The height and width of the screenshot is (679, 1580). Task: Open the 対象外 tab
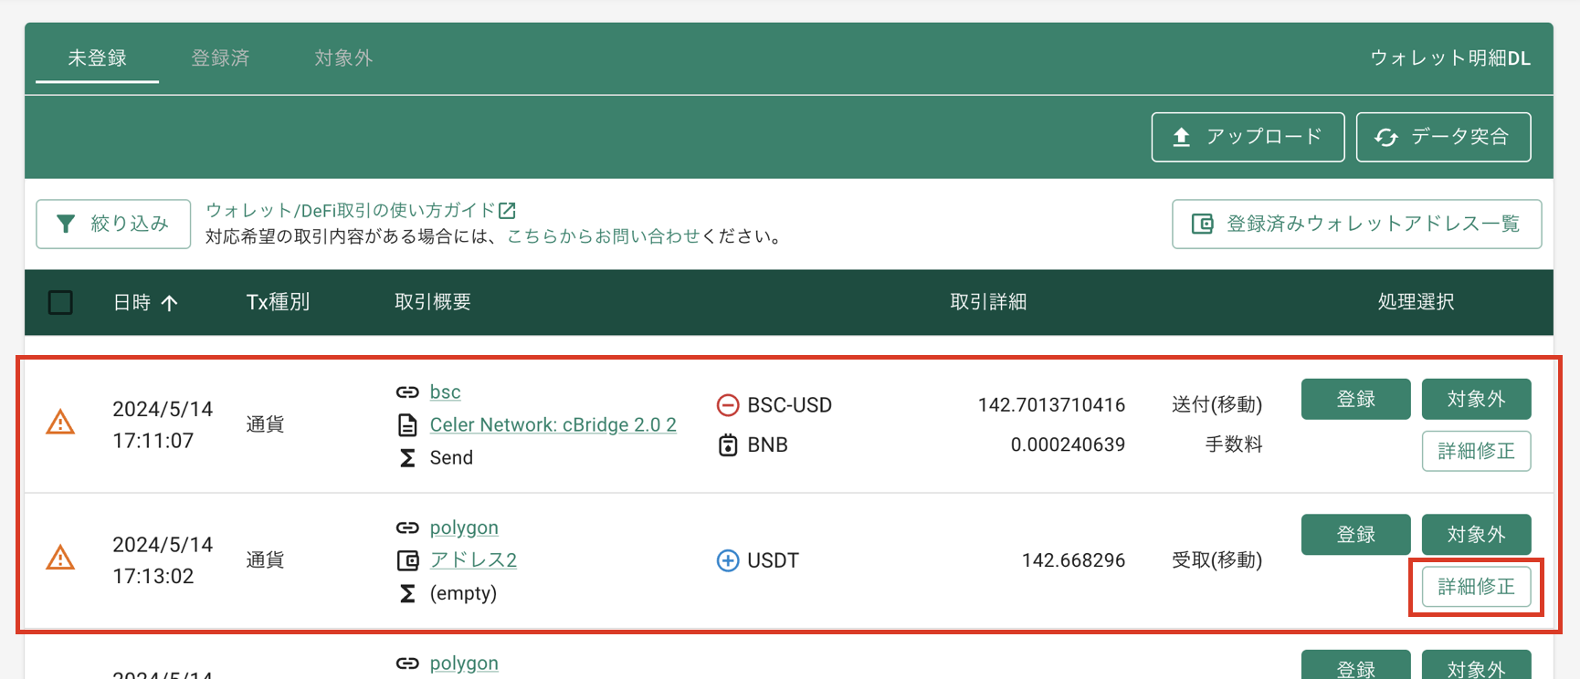pos(343,58)
